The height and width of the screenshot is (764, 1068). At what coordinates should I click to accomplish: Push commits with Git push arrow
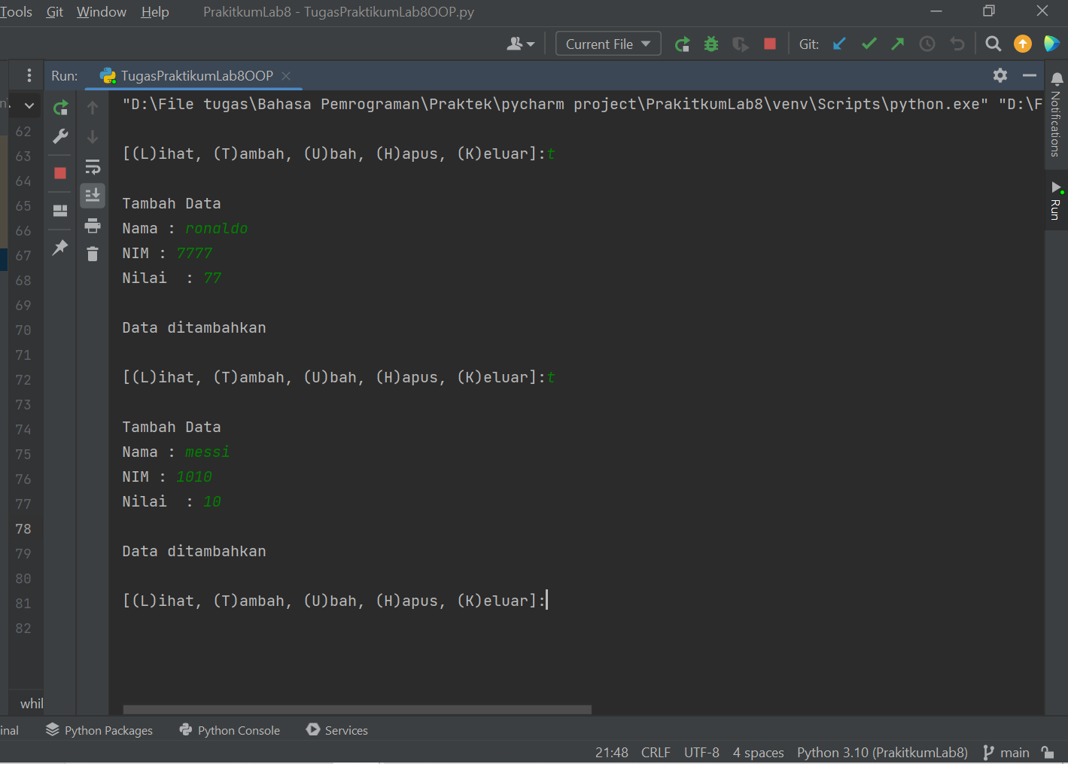[897, 44]
